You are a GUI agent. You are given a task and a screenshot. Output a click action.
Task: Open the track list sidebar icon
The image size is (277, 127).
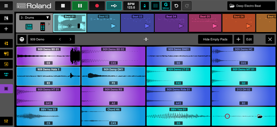pos(6,19)
